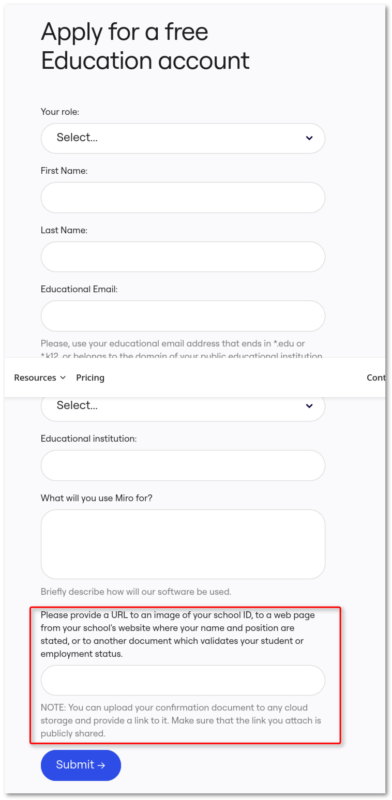This screenshot has width=392, height=800.
Task: Click the 'Apply for a free Education account' heading
Action: click(145, 47)
